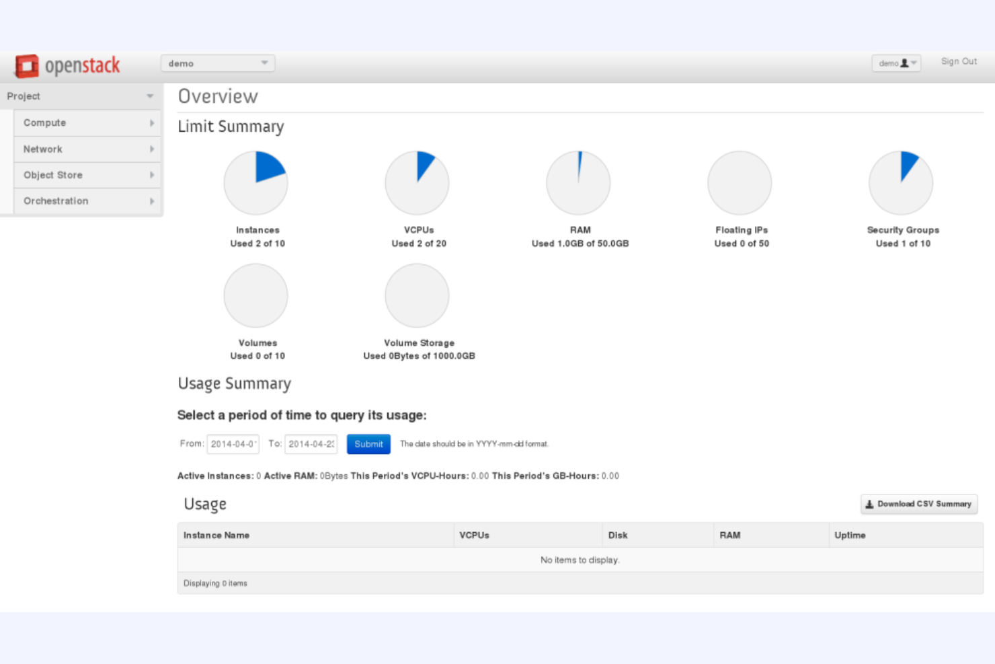Click the download icon on CSV Summary button
The height and width of the screenshot is (664, 995).
coord(870,504)
